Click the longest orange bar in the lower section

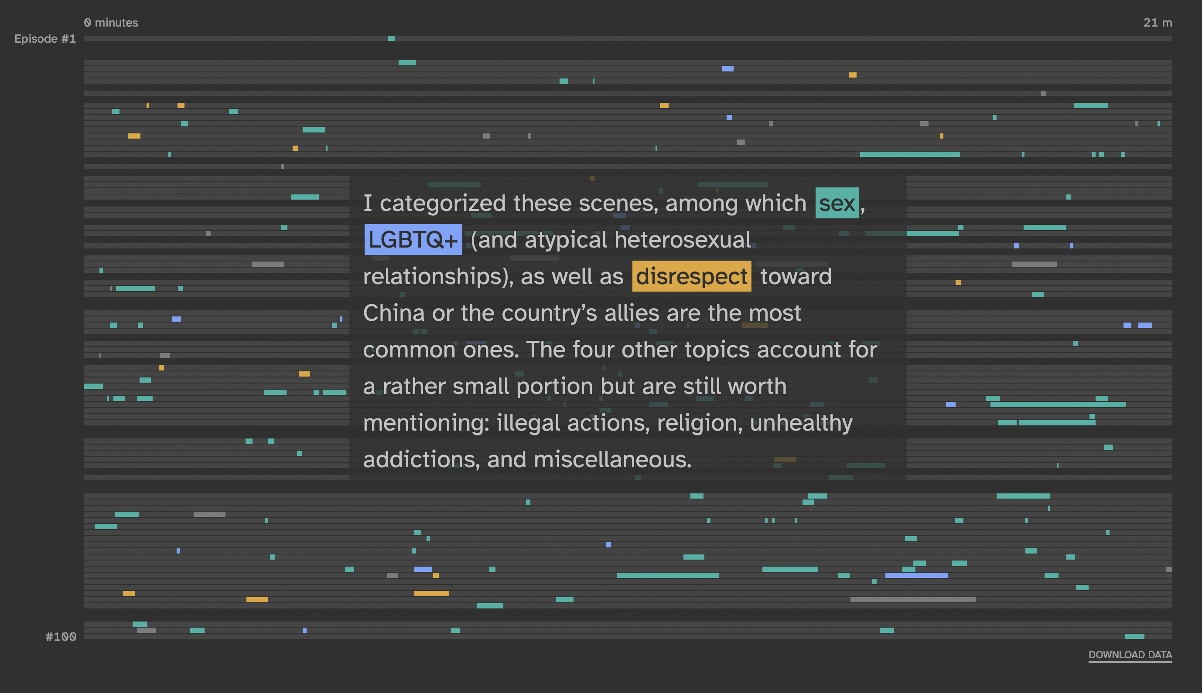[431, 594]
